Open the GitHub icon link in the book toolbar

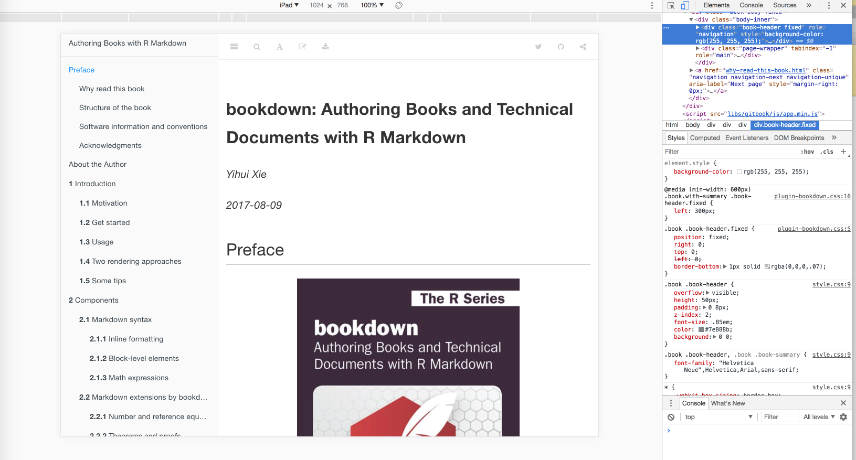coord(561,47)
